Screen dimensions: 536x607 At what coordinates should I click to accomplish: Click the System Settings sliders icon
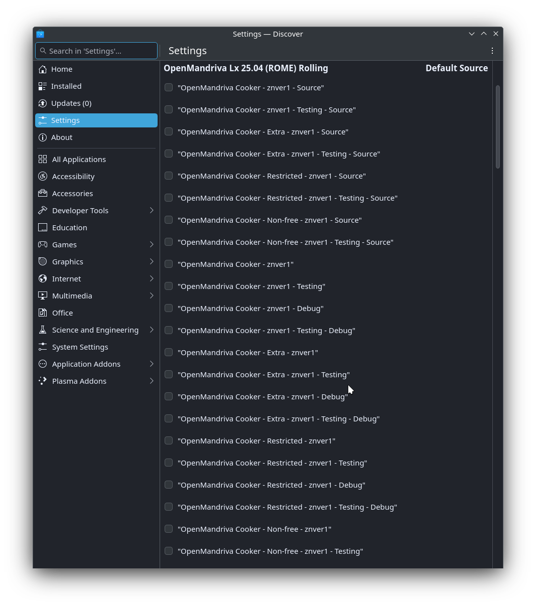click(43, 347)
